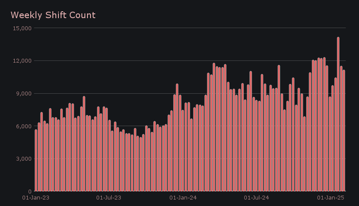Screen dimensions: 359x206
Task: Click the Weekly Shift Count chart title
Action: tap(53, 15)
